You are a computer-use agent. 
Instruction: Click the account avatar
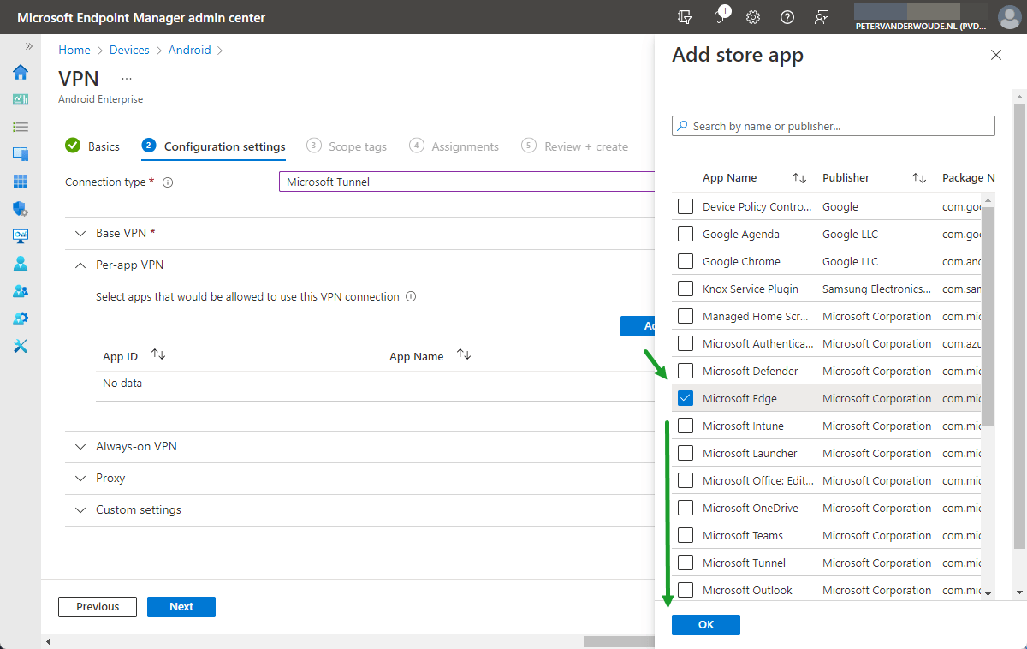click(x=1009, y=17)
